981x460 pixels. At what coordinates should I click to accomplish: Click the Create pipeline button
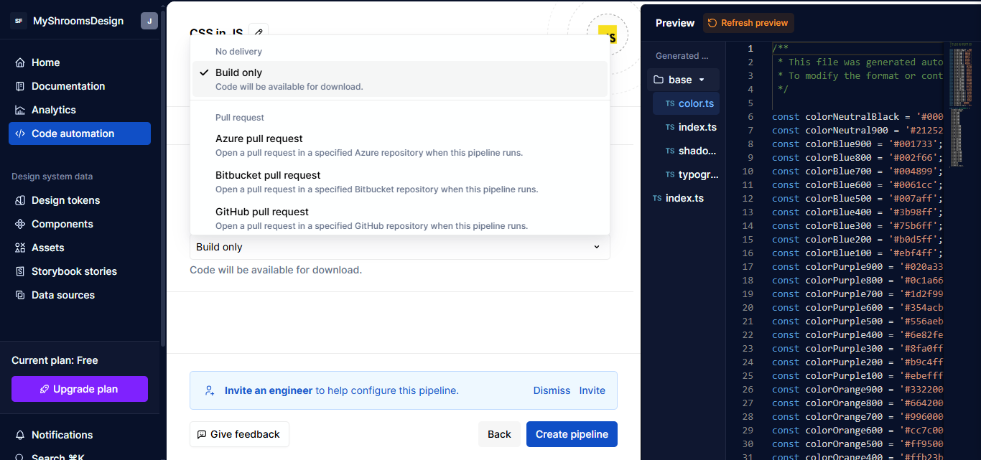coord(572,434)
